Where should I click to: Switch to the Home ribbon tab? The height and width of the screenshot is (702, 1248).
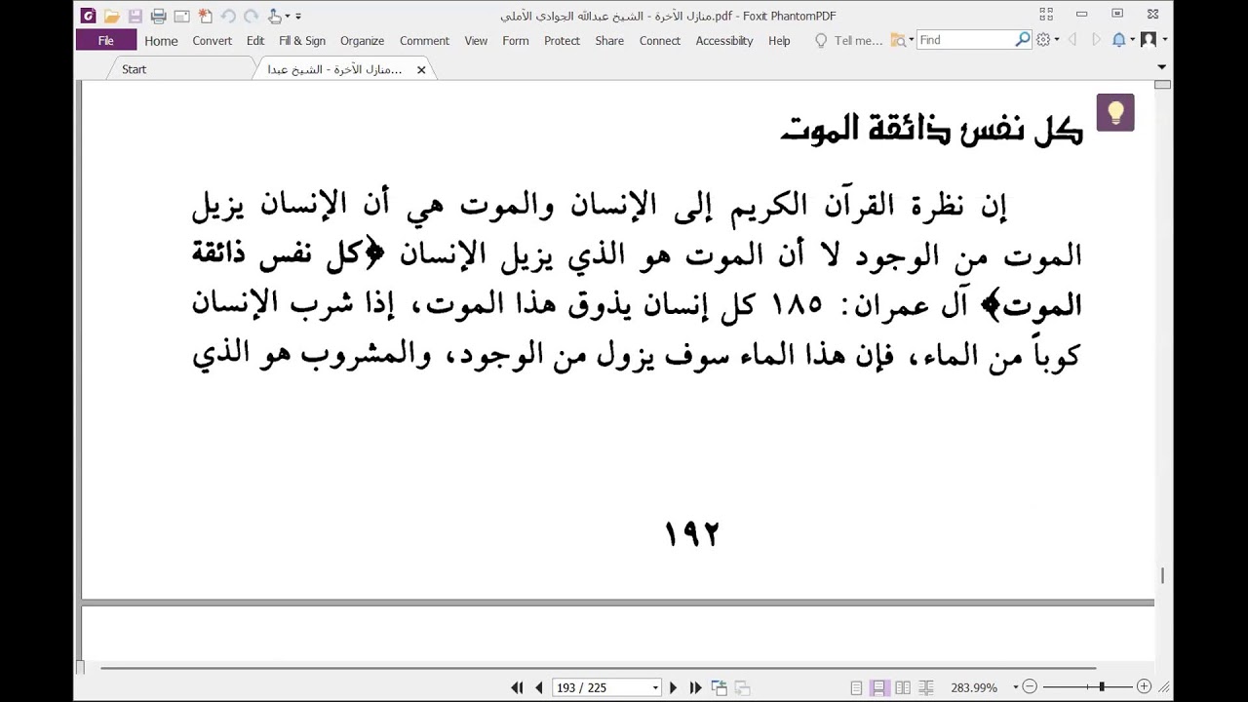point(161,41)
